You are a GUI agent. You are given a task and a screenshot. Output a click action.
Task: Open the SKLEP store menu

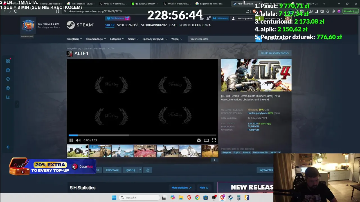110,25
